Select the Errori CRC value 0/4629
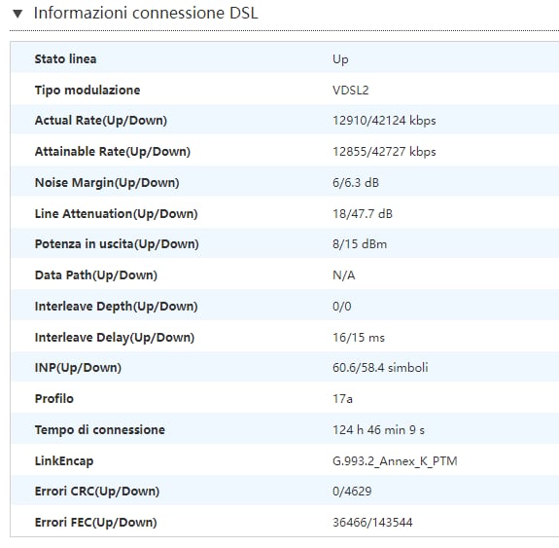This screenshot has height=548, width=559. coord(352,492)
